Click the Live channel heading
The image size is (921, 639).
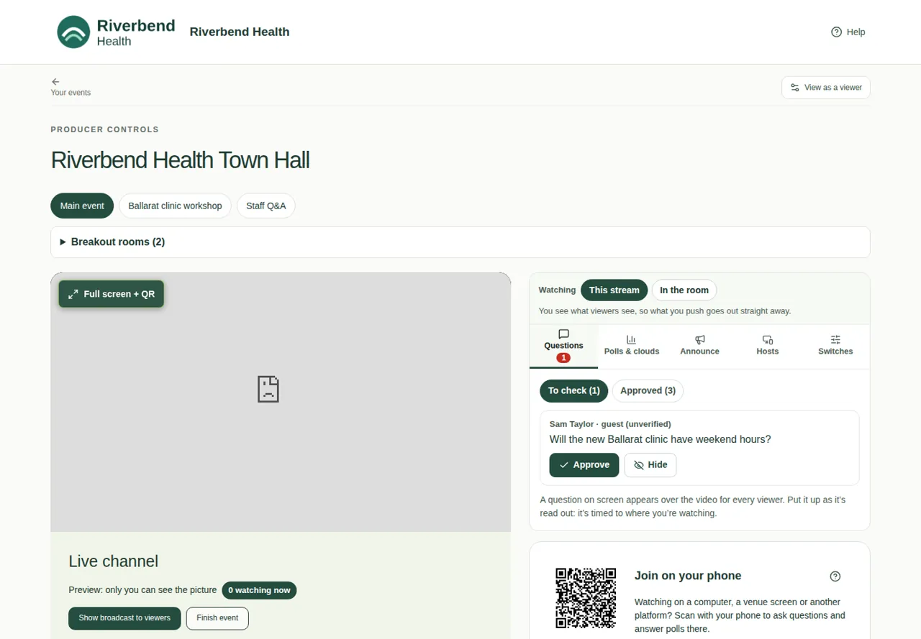[x=113, y=561]
